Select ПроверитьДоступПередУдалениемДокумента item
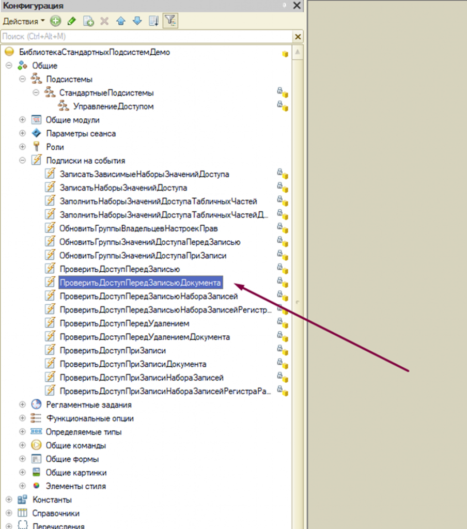 145,337
